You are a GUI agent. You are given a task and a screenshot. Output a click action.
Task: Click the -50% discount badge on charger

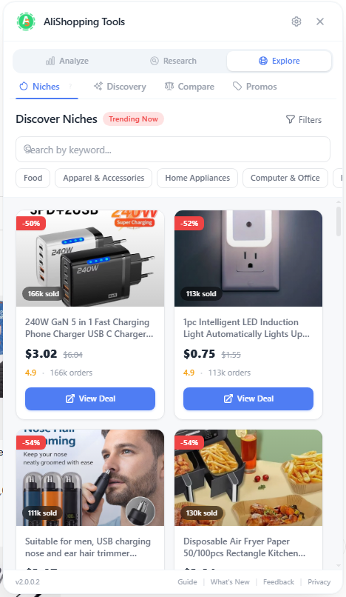pos(31,223)
